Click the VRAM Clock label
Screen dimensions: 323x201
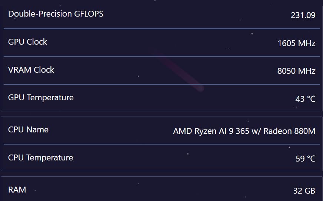[x=31, y=70]
